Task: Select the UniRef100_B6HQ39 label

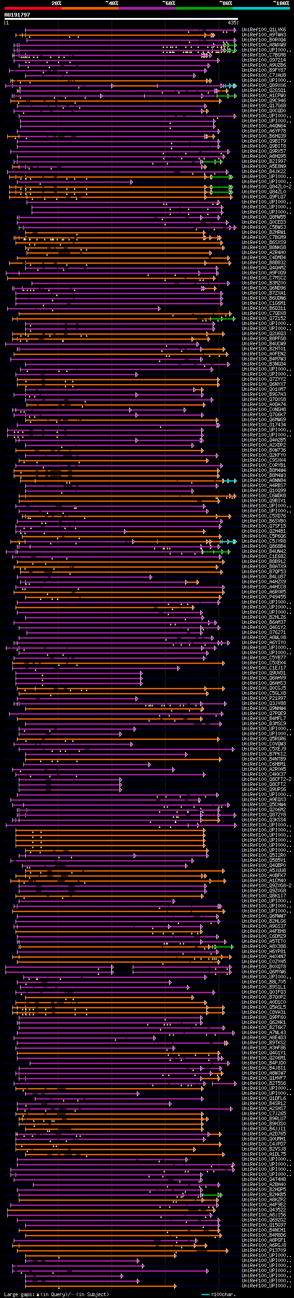Action: point(264,136)
